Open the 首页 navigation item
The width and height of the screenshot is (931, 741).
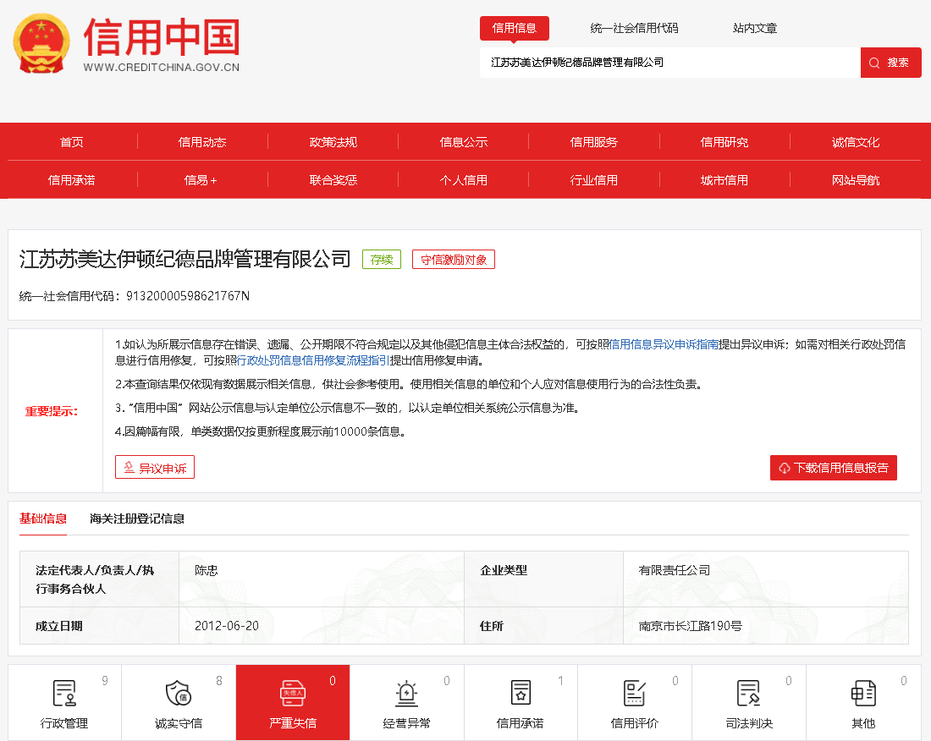[72, 142]
